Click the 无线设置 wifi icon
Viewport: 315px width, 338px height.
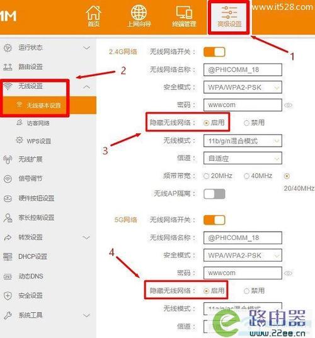click(x=8, y=86)
